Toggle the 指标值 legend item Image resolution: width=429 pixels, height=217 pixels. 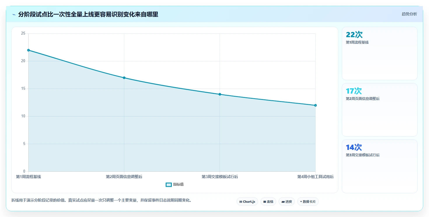(x=175, y=184)
